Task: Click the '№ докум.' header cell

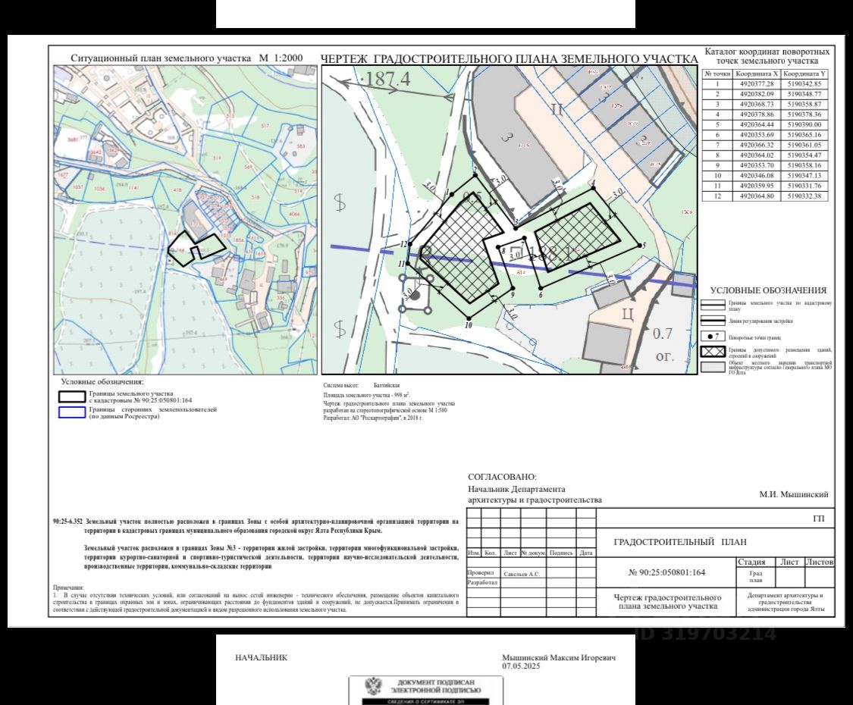Action: pyautogui.click(x=533, y=553)
